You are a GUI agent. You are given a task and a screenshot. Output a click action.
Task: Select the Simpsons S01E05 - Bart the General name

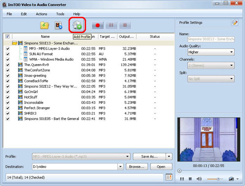[51, 118]
